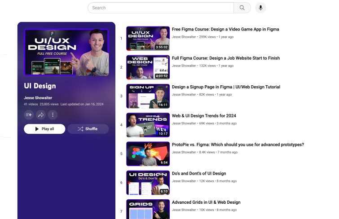Click in the Search input field
The height and width of the screenshot is (219, 339).
coord(160,8)
